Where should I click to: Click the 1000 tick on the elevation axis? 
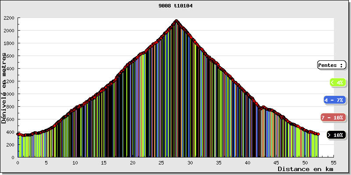(9, 94)
